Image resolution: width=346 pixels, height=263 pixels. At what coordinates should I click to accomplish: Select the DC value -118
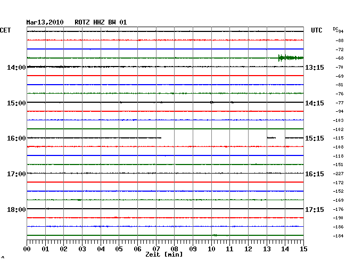tap(338, 156)
